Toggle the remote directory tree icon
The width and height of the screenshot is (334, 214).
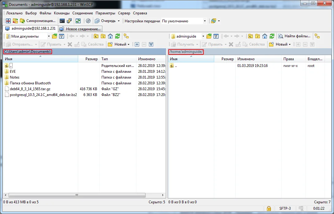coord(317,36)
